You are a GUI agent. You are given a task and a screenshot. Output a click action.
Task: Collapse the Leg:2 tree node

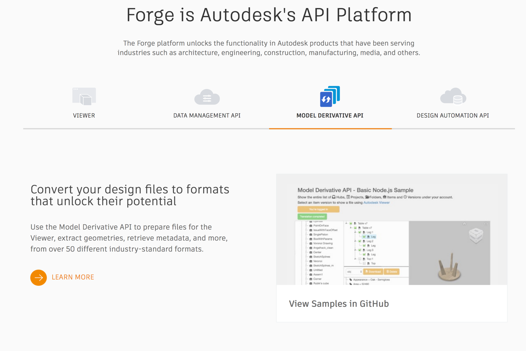(x=355, y=241)
